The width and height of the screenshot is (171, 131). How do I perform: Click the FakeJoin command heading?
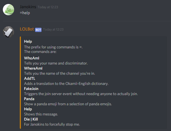31,89
